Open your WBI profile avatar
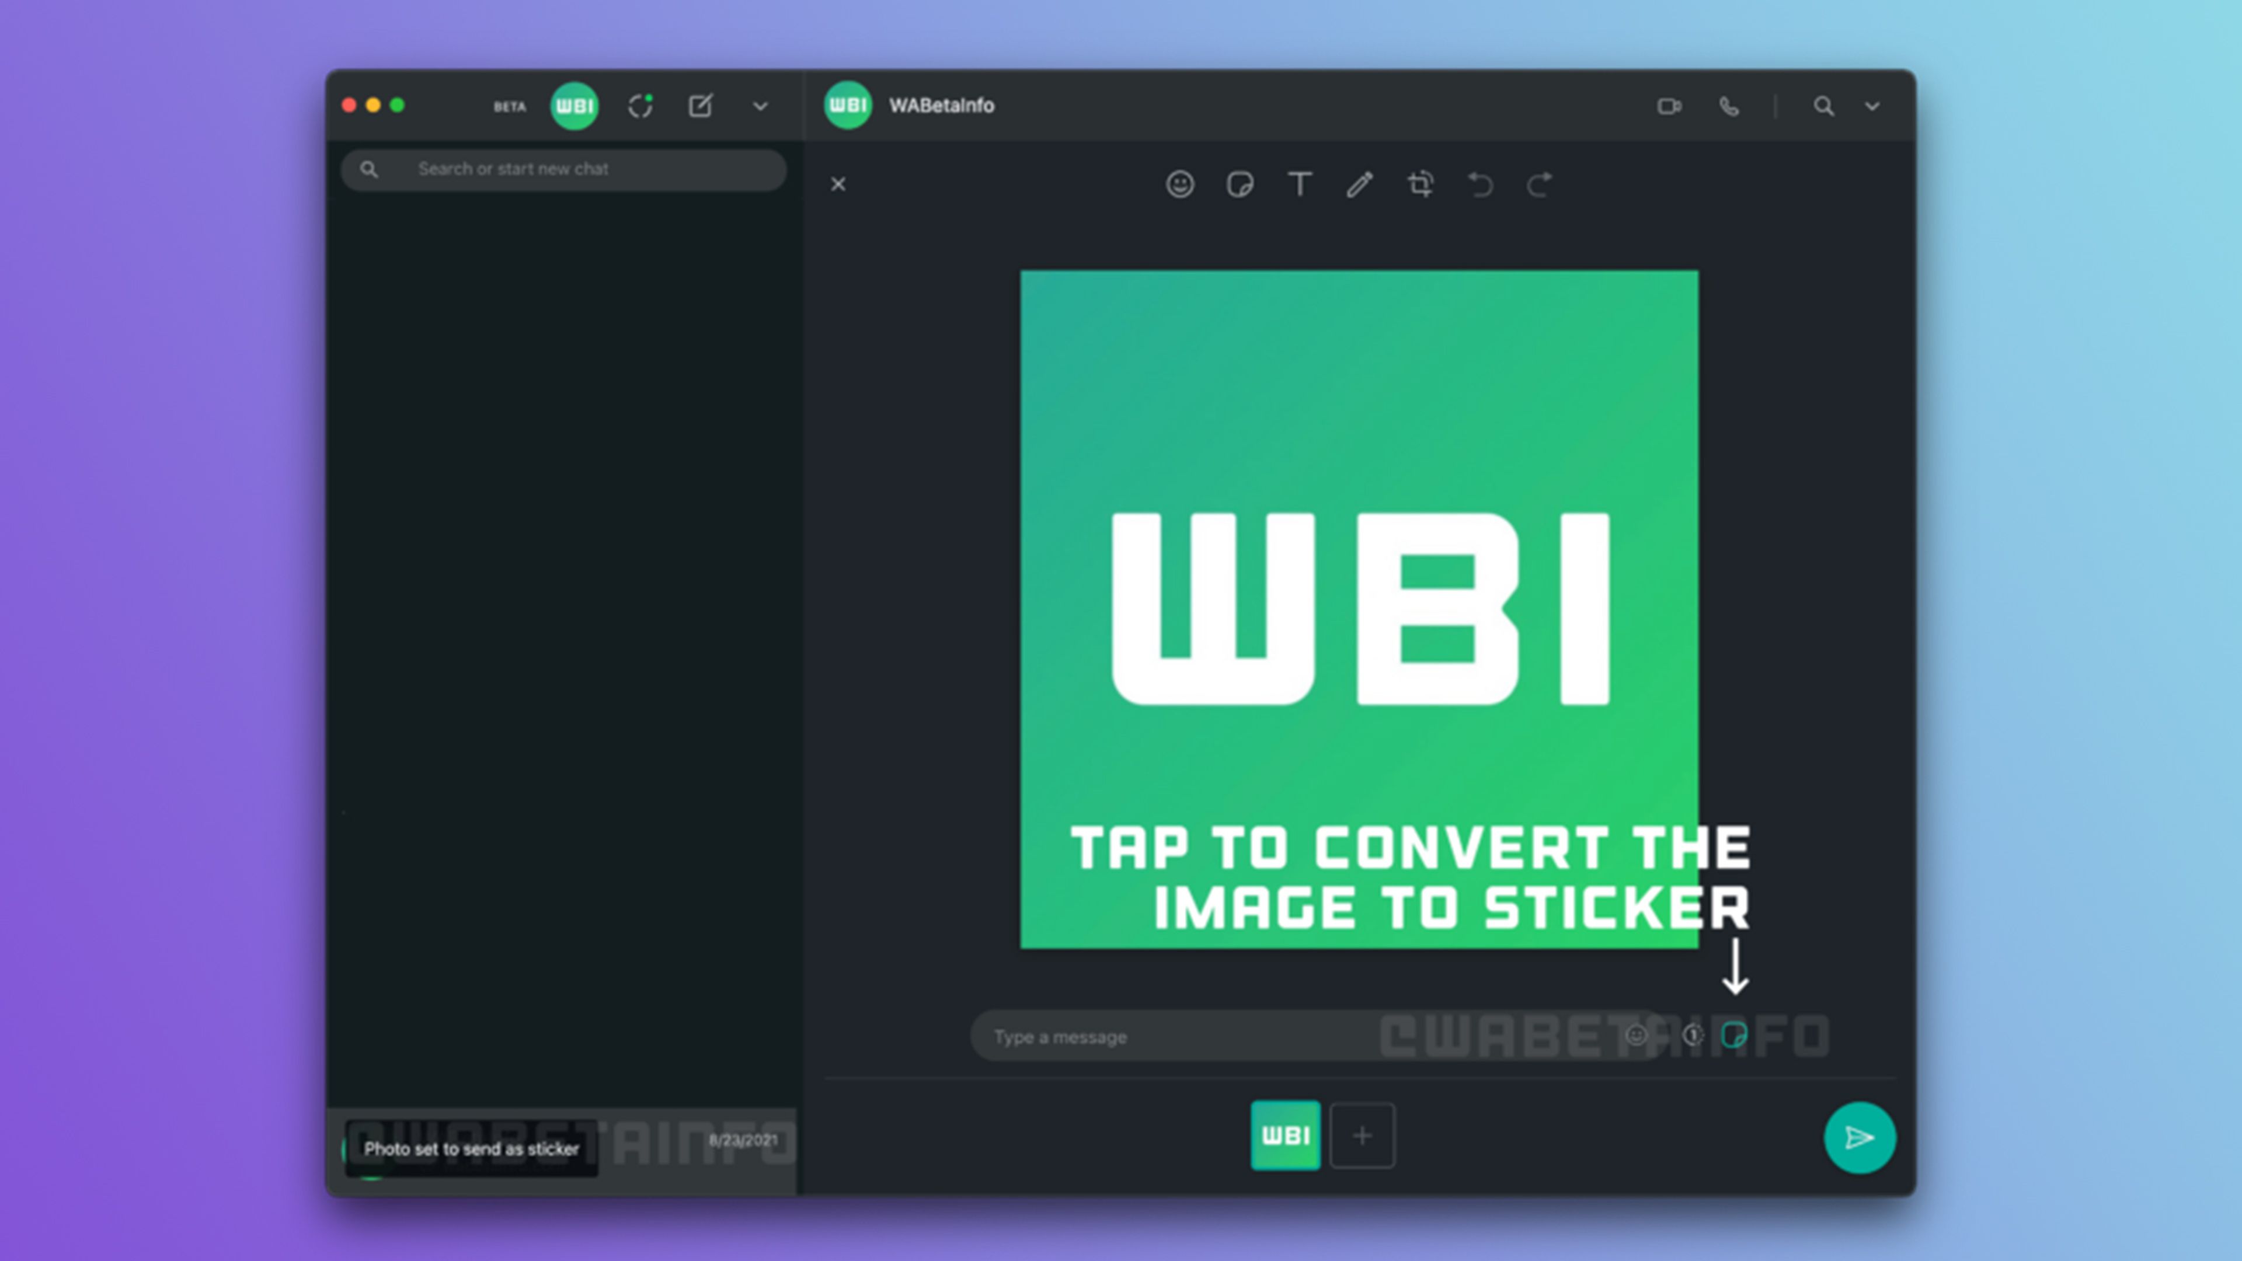 point(575,106)
